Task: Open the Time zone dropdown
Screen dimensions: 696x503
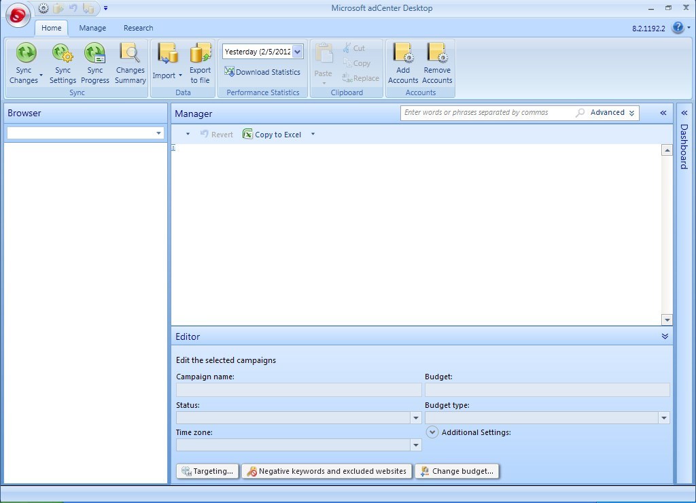Action: pyautogui.click(x=415, y=445)
